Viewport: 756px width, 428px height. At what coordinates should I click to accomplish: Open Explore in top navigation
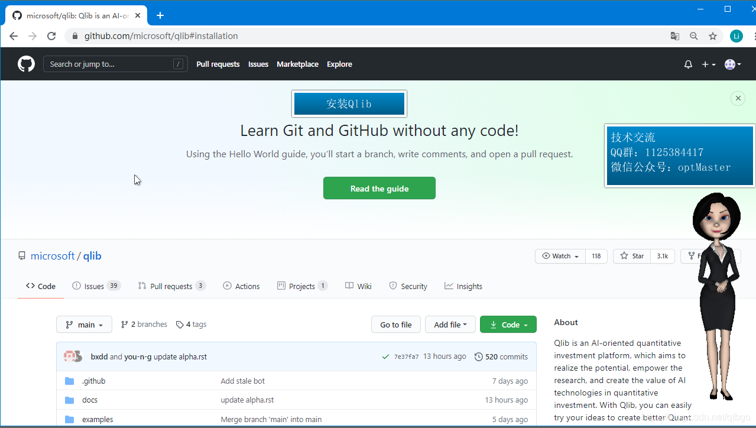click(x=339, y=64)
